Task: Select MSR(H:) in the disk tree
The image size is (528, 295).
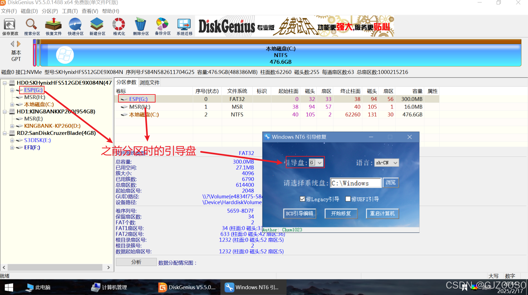Action: click(35, 97)
